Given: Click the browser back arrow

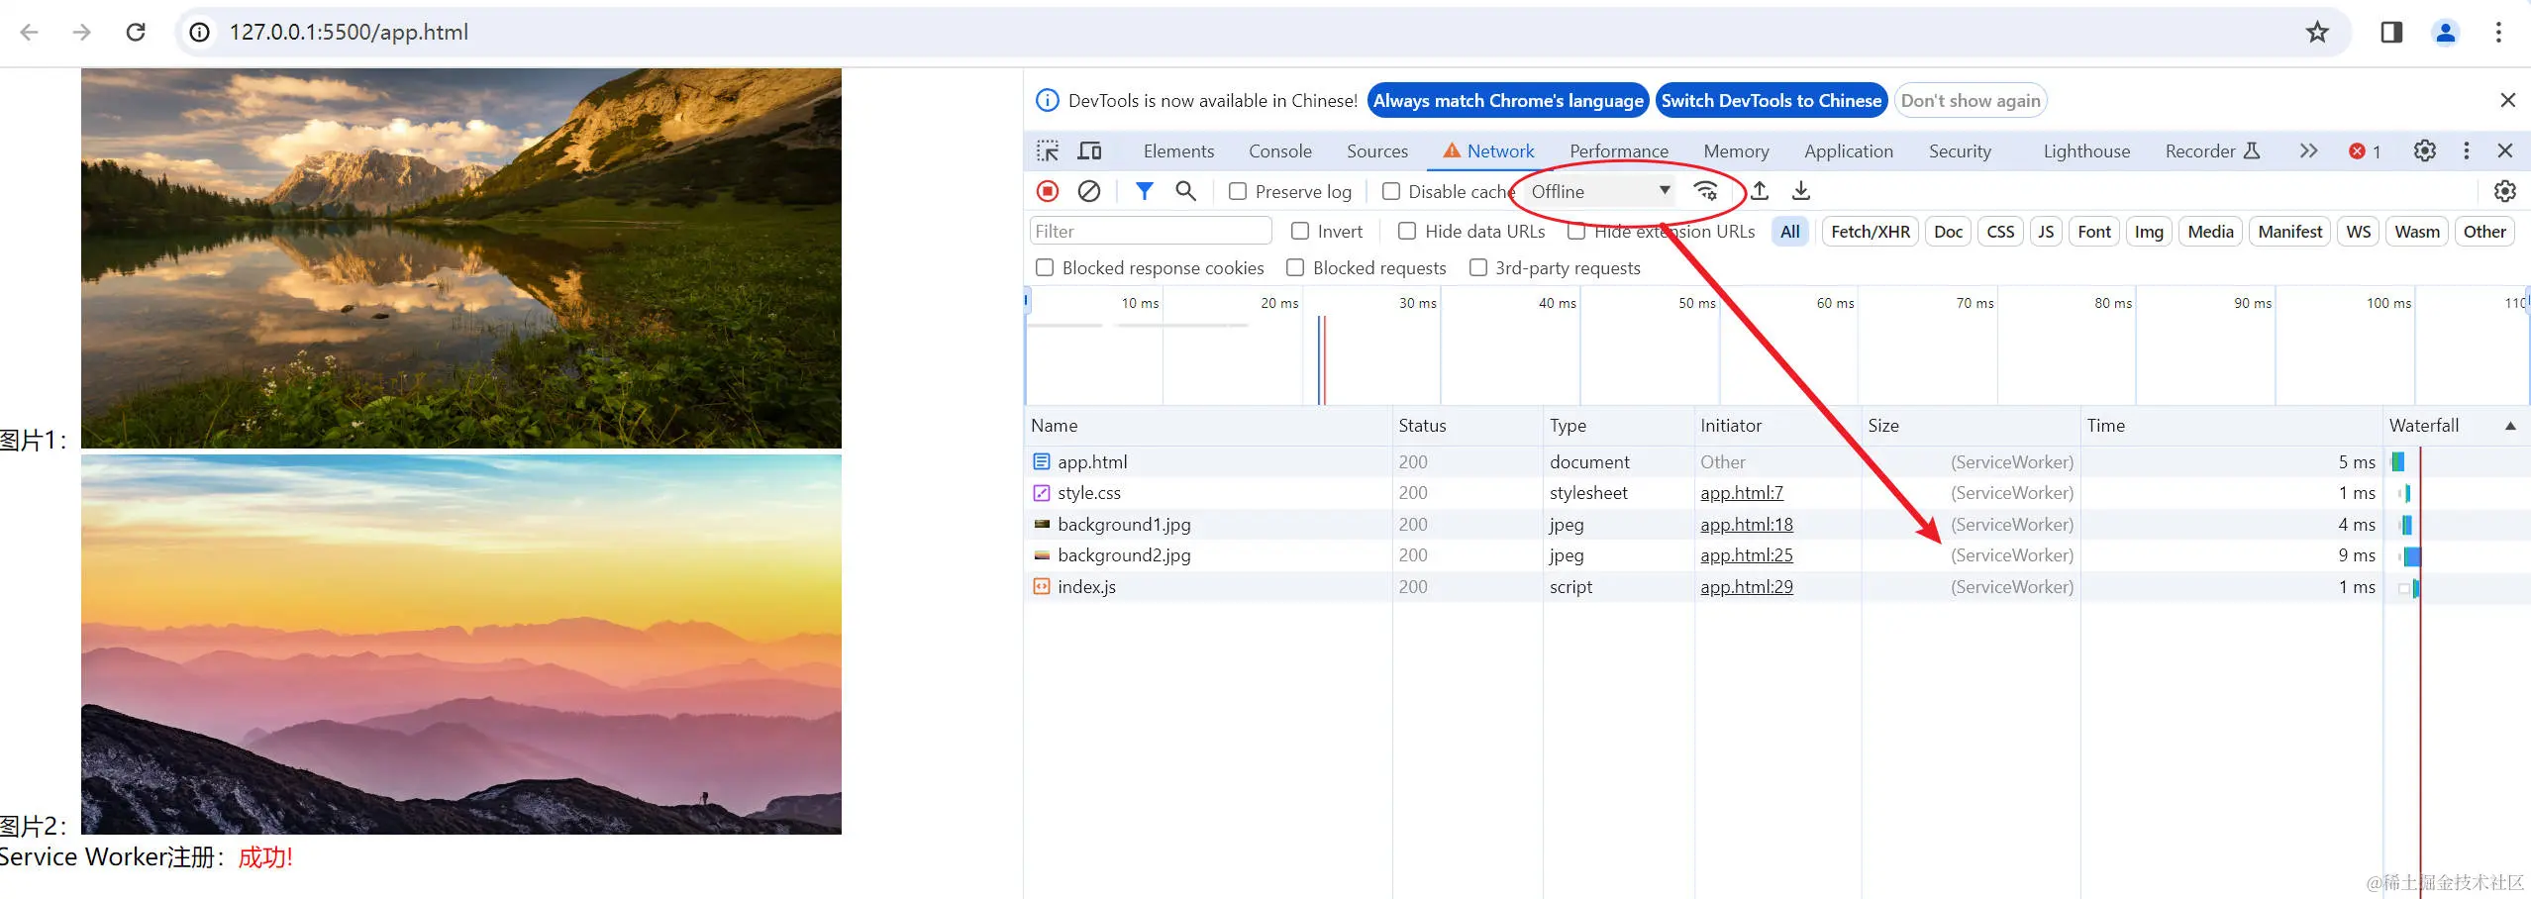Looking at the screenshot, I should [30, 33].
